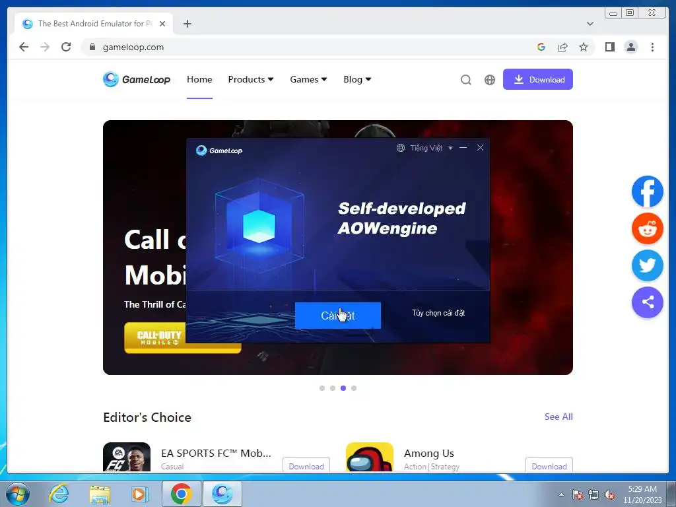Open Windows Explorer folder from taskbar
The height and width of the screenshot is (507, 676).
[x=100, y=494]
